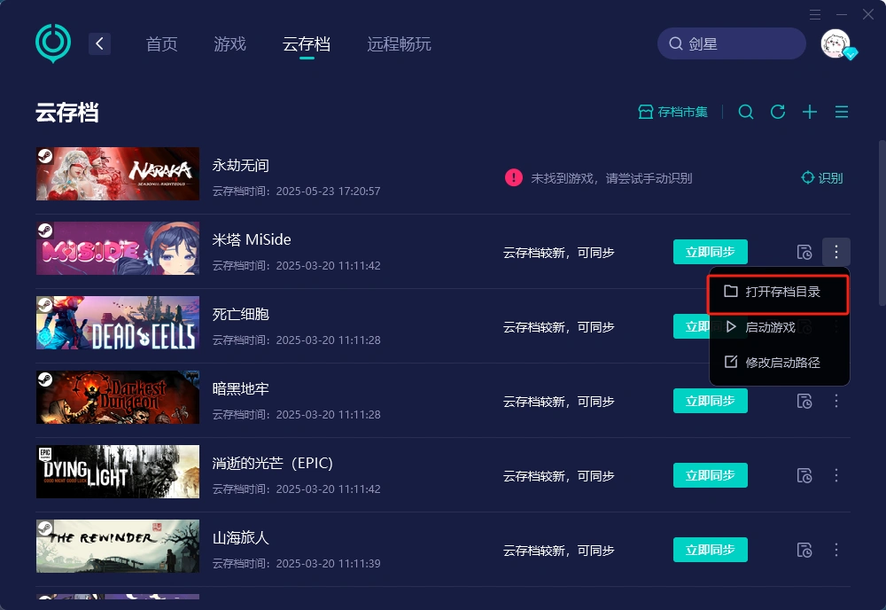Image resolution: width=886 pixels, height=610 pixels.
Task: Click 立即同步 for 消逝的光芒 (EPIC)
Action: [x=711, y=475]
